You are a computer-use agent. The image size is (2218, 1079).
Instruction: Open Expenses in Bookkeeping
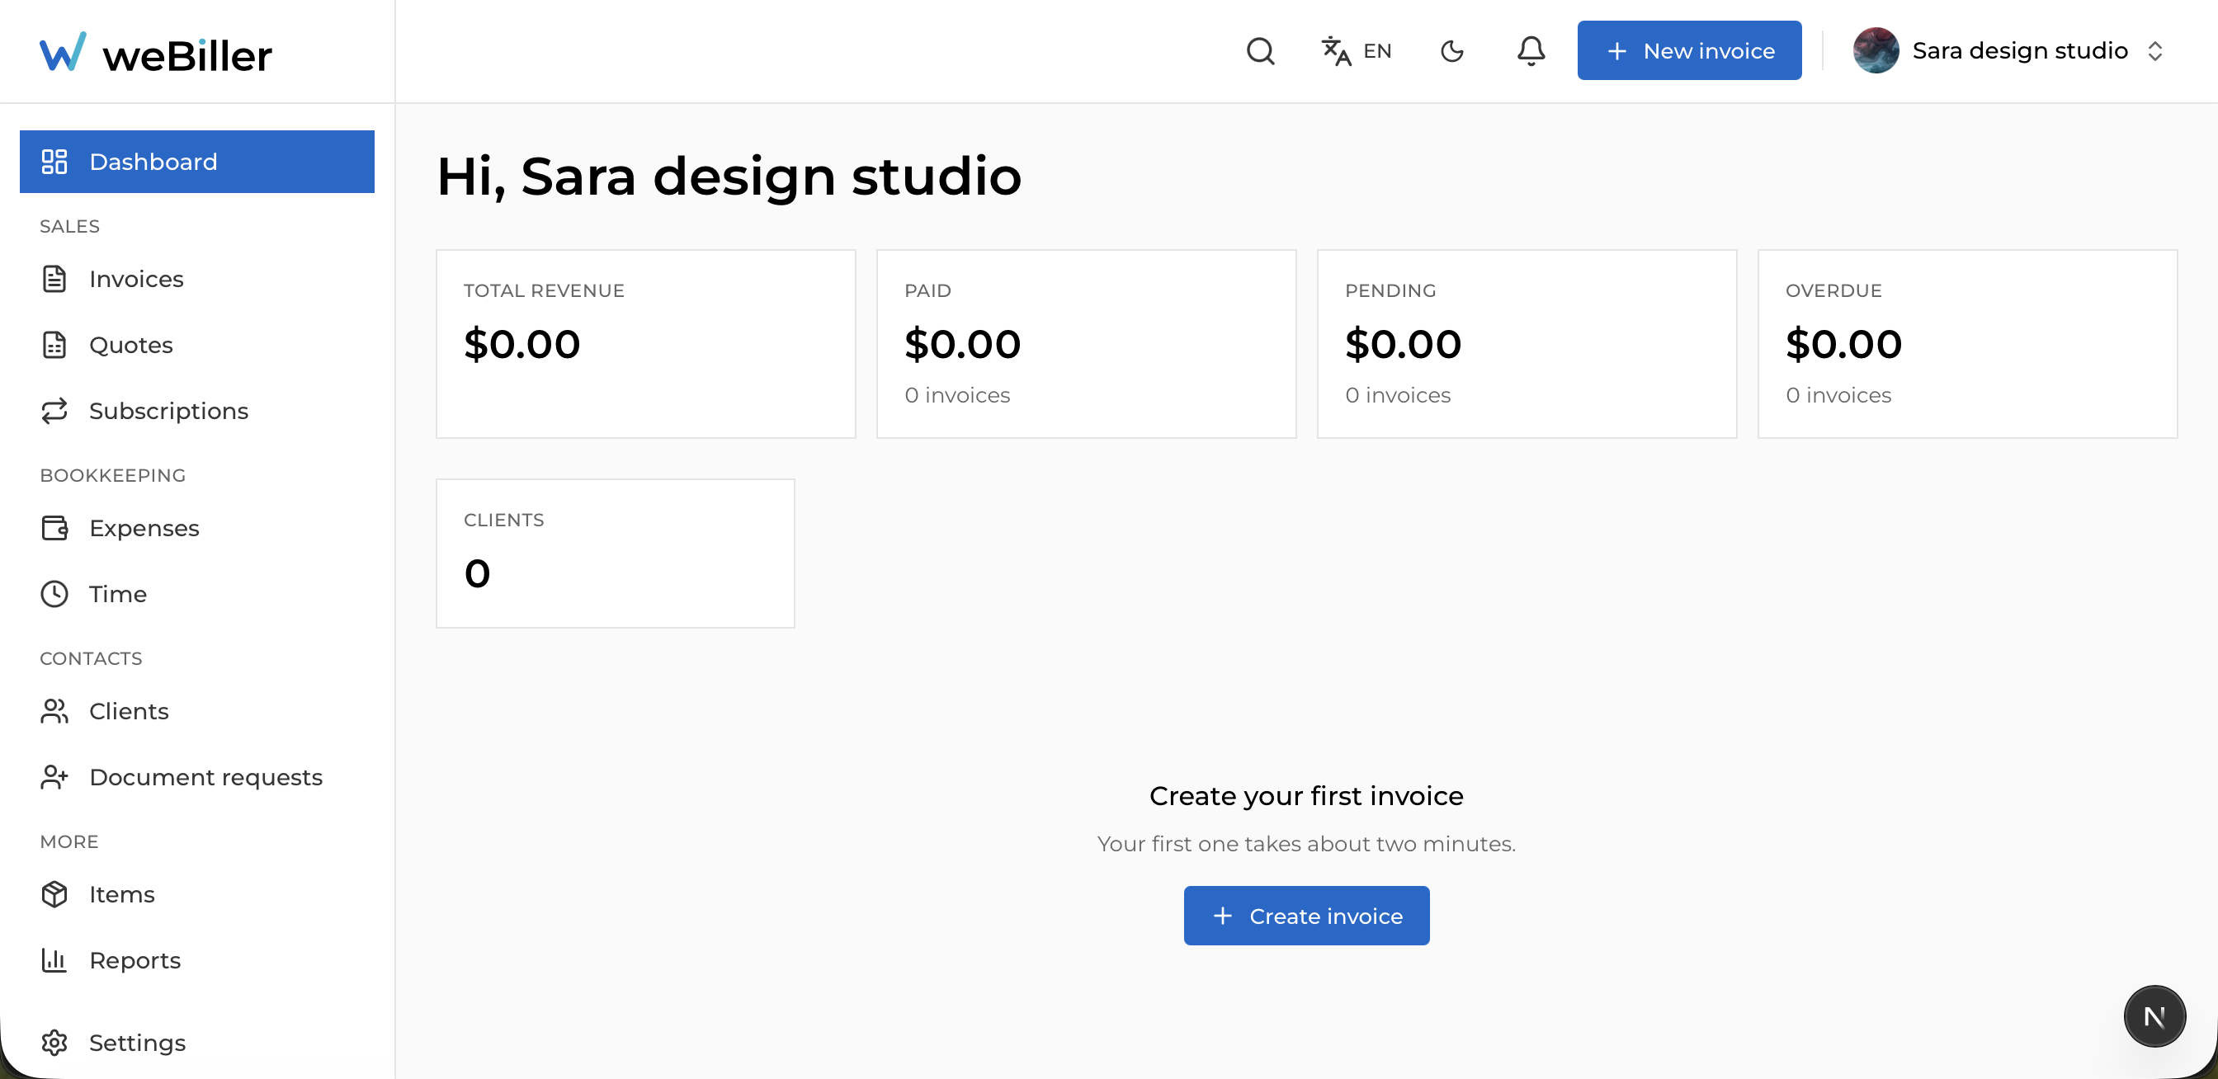tap(197, 528)
